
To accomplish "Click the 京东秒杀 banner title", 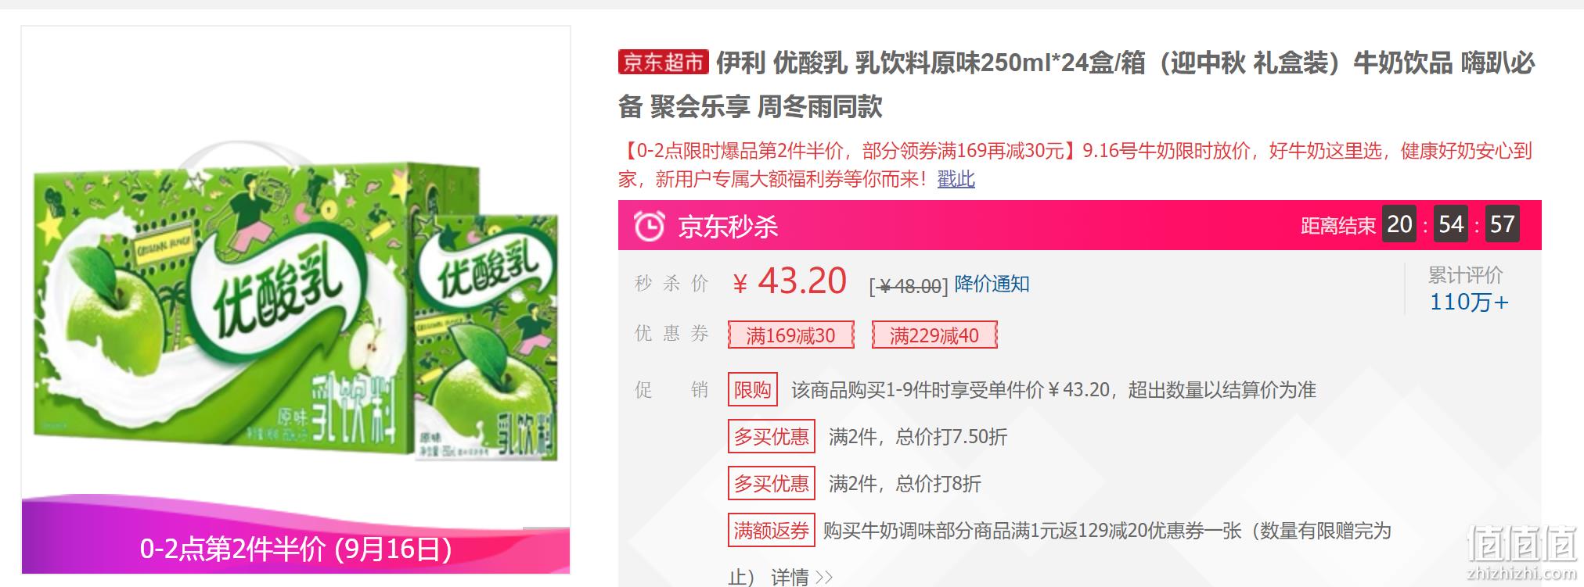I will [x=728, y=226].
